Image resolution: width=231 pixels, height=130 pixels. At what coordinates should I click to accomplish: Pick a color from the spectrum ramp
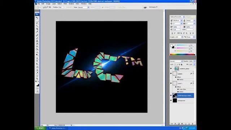pyautogui.click(x=183, y=55)
